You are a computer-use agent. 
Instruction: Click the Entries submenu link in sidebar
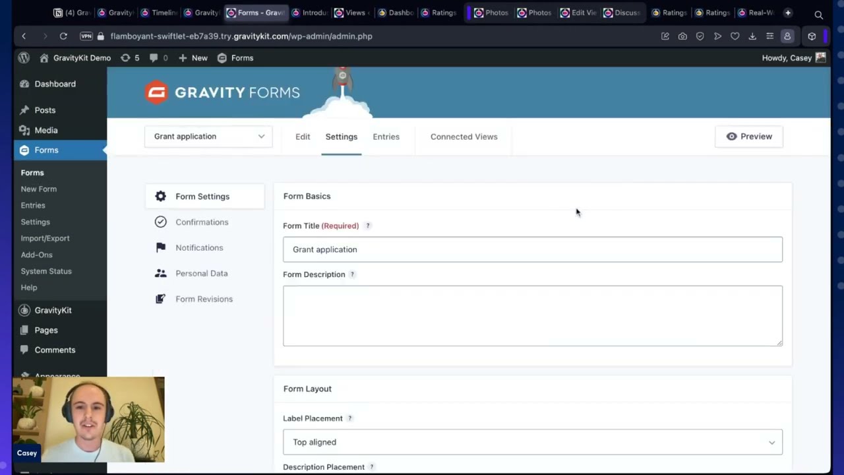[33, 205]
